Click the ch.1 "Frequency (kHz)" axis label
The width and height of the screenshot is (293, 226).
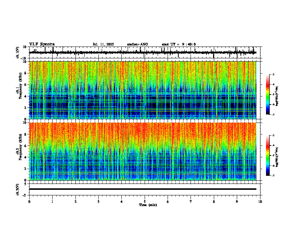(x=20, y=86)
